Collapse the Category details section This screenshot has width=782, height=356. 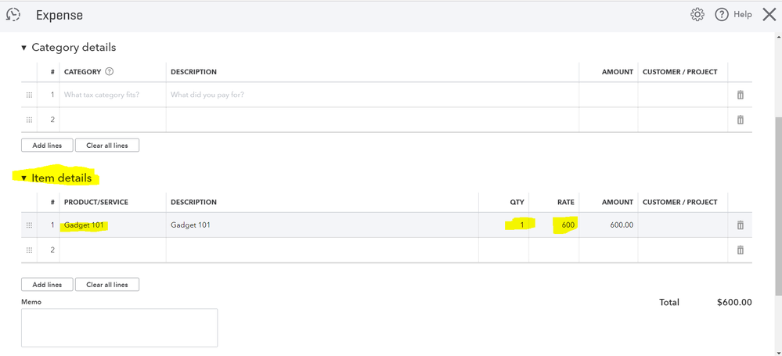click(x=24, y=48)
